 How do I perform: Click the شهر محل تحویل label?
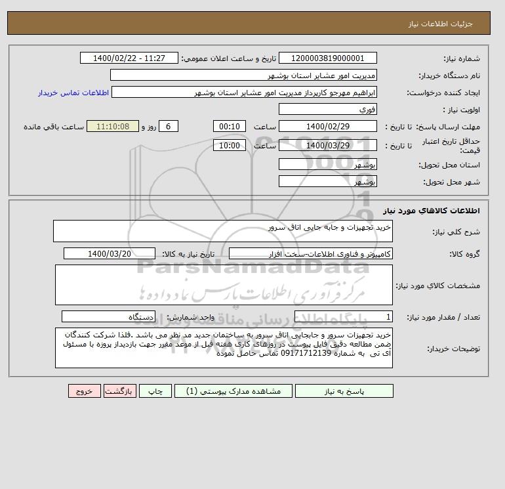click(x=451, y=182)
